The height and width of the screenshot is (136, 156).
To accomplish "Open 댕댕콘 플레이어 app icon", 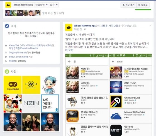I will [x=72, y=130].
